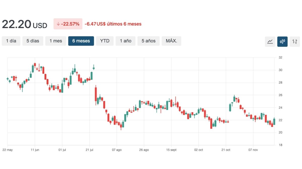Select the "1 día" time range
This screenshot has width=302, height=169.
click(x=11, y=41)
